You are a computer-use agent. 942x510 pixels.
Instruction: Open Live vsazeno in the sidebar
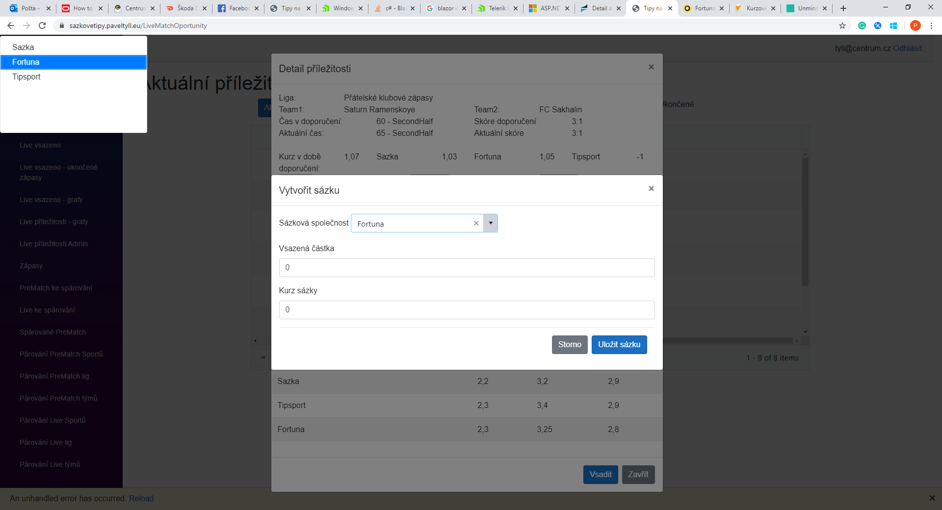pyautogui.click(x=40, y=145)
